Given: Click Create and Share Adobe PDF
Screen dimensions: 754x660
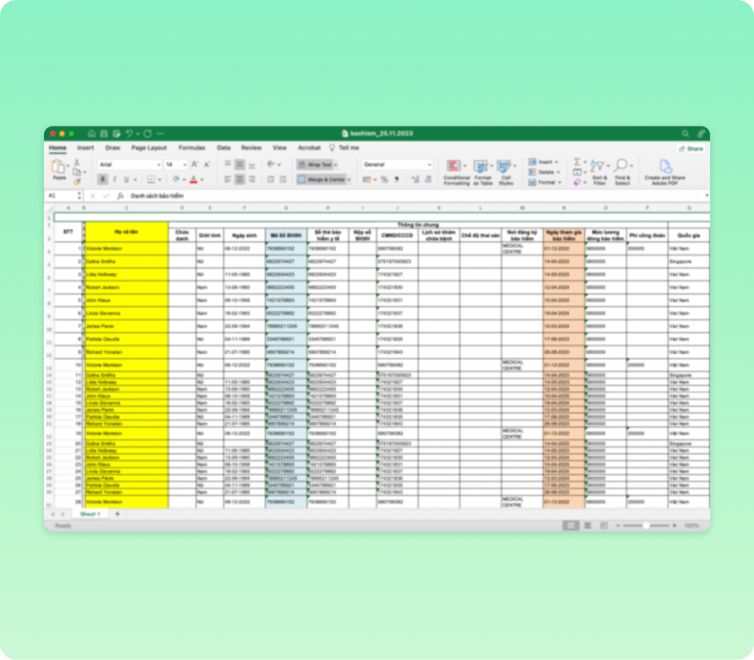Looking at the screenshot, I should coord(665,171).
